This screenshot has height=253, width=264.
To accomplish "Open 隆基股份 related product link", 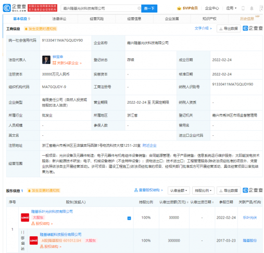I will pyautogui.click(x=250, y=241).
